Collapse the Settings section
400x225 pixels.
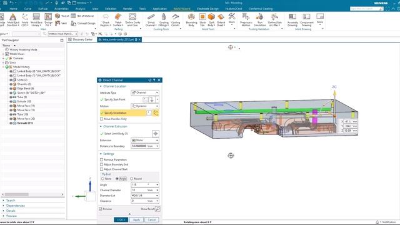tap(101, 154)
